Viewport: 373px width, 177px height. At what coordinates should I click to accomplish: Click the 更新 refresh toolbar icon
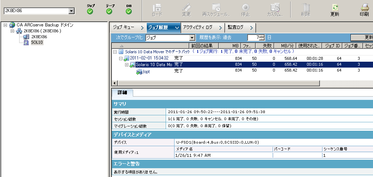click(335, 7)
